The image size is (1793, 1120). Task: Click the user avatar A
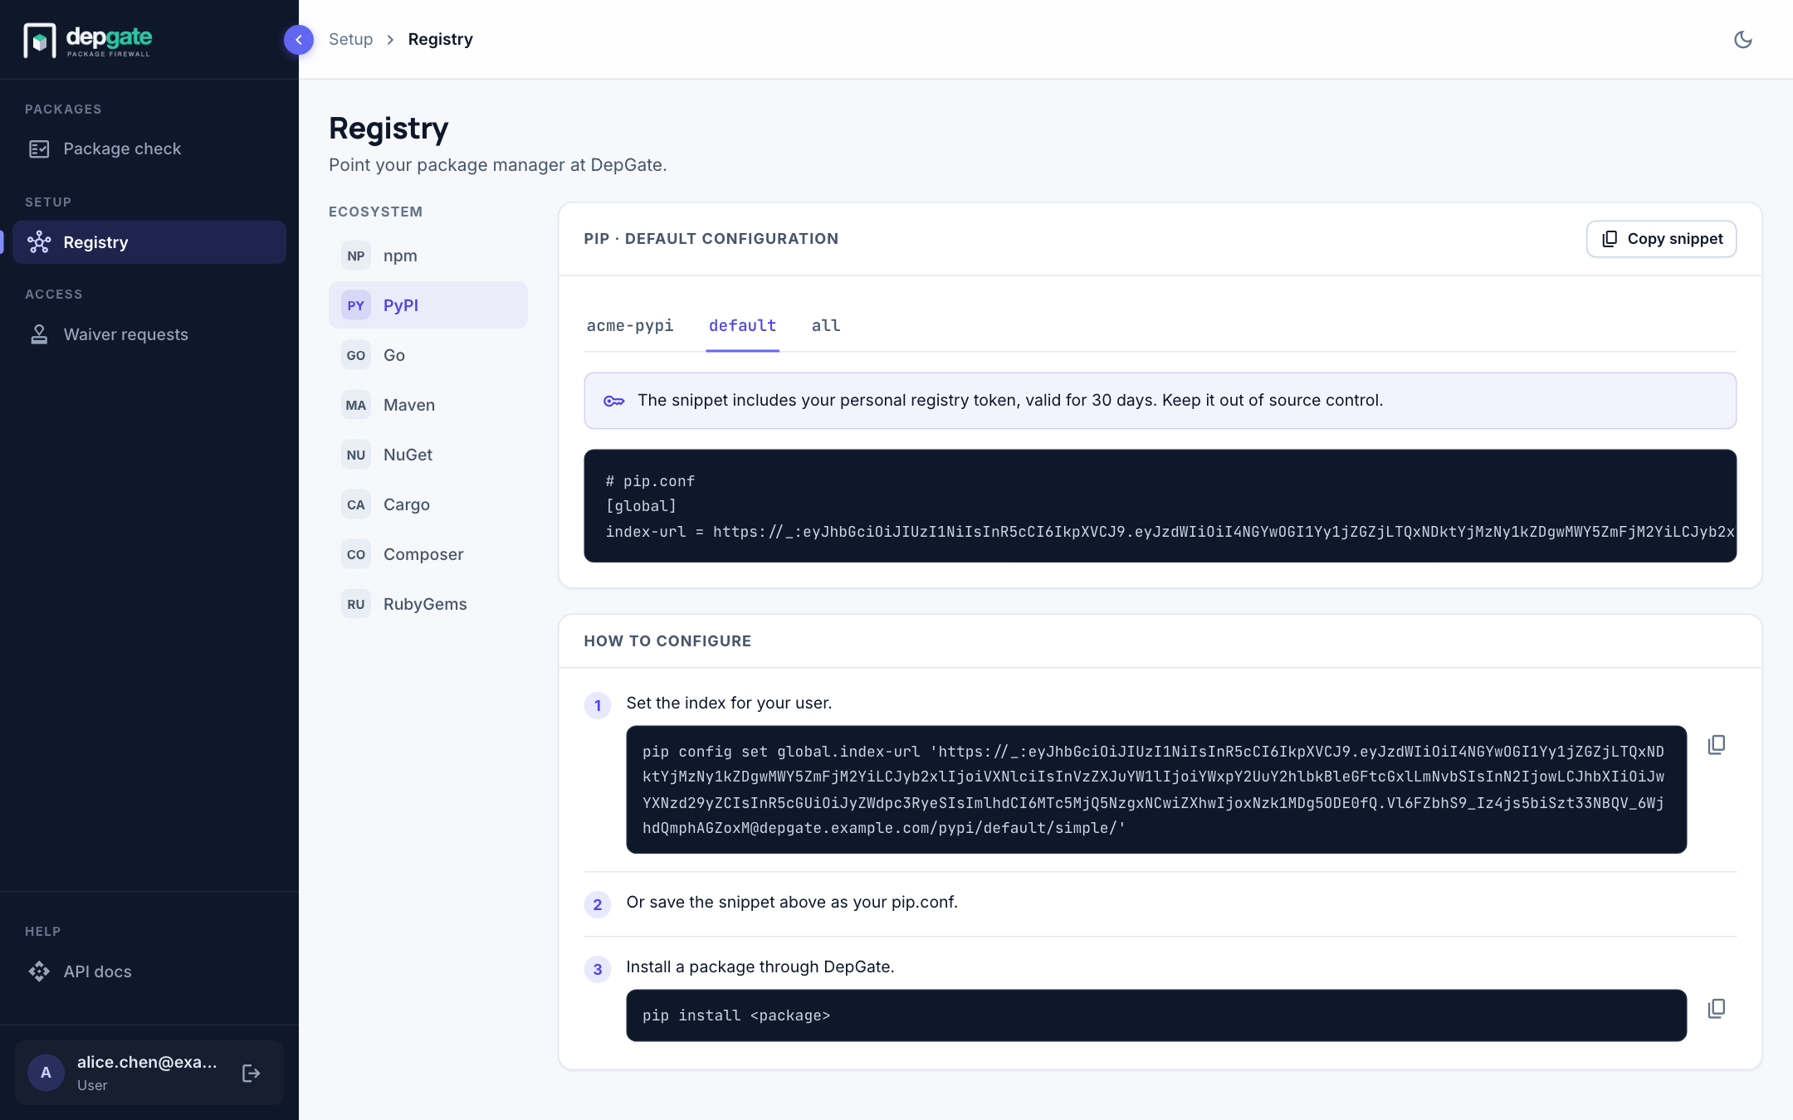[46, 1073]
